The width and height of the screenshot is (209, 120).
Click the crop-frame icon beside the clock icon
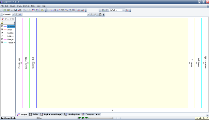click(70, 10)
